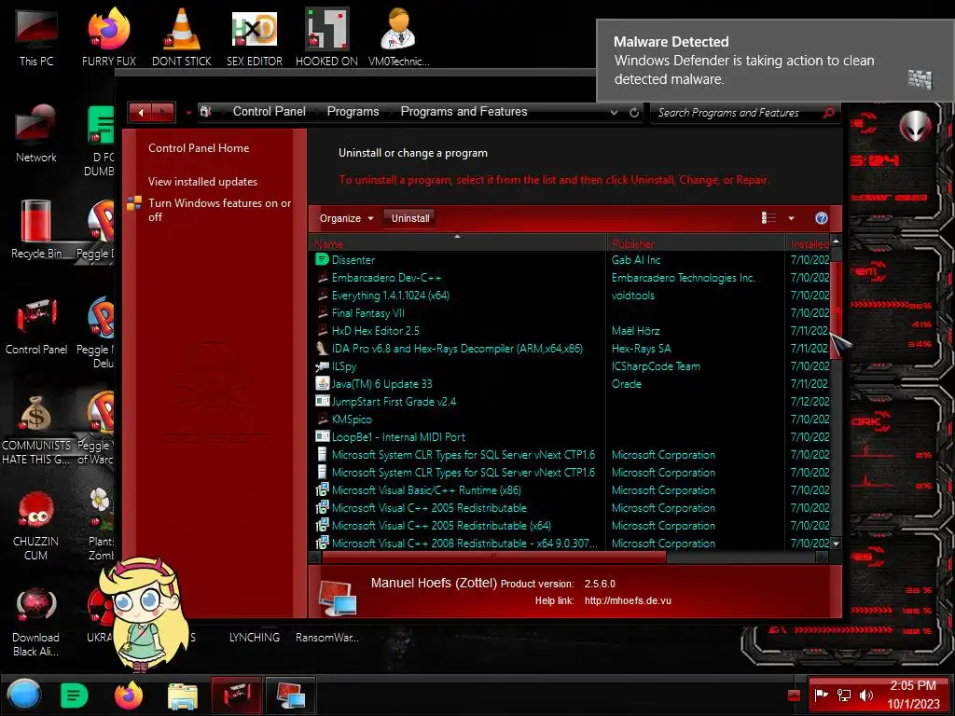Open File Explorer from the taskbar

(182, 695)
